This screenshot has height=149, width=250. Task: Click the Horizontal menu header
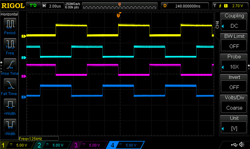9,14
